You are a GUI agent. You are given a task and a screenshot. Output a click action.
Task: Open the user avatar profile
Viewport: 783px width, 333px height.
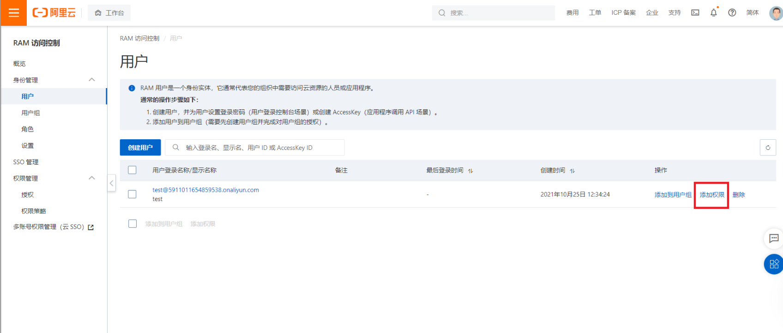click(775, 13)
